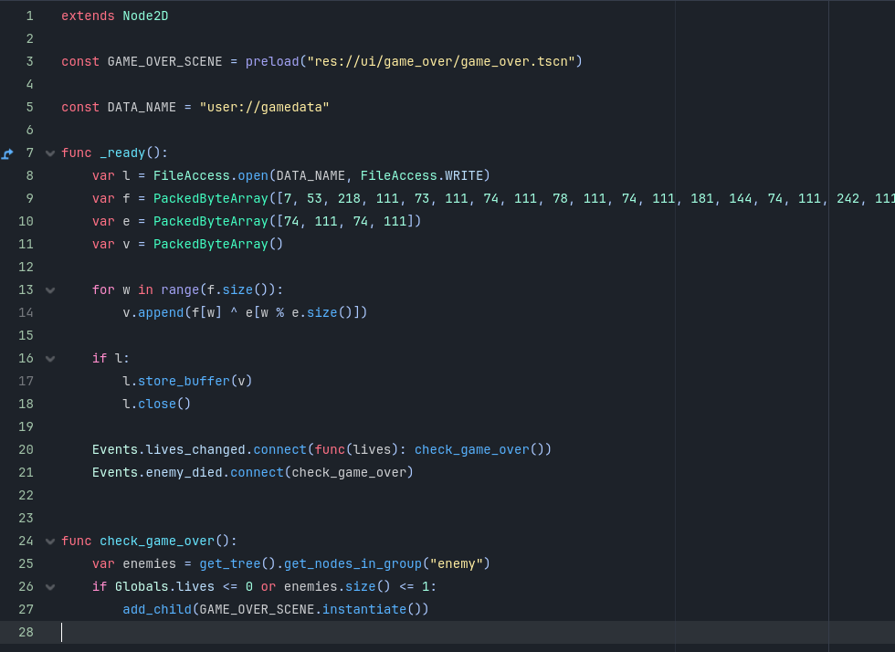The image size is (895, 652).
Task: Click line number 28 in the gutter
Action: [26, 633]
